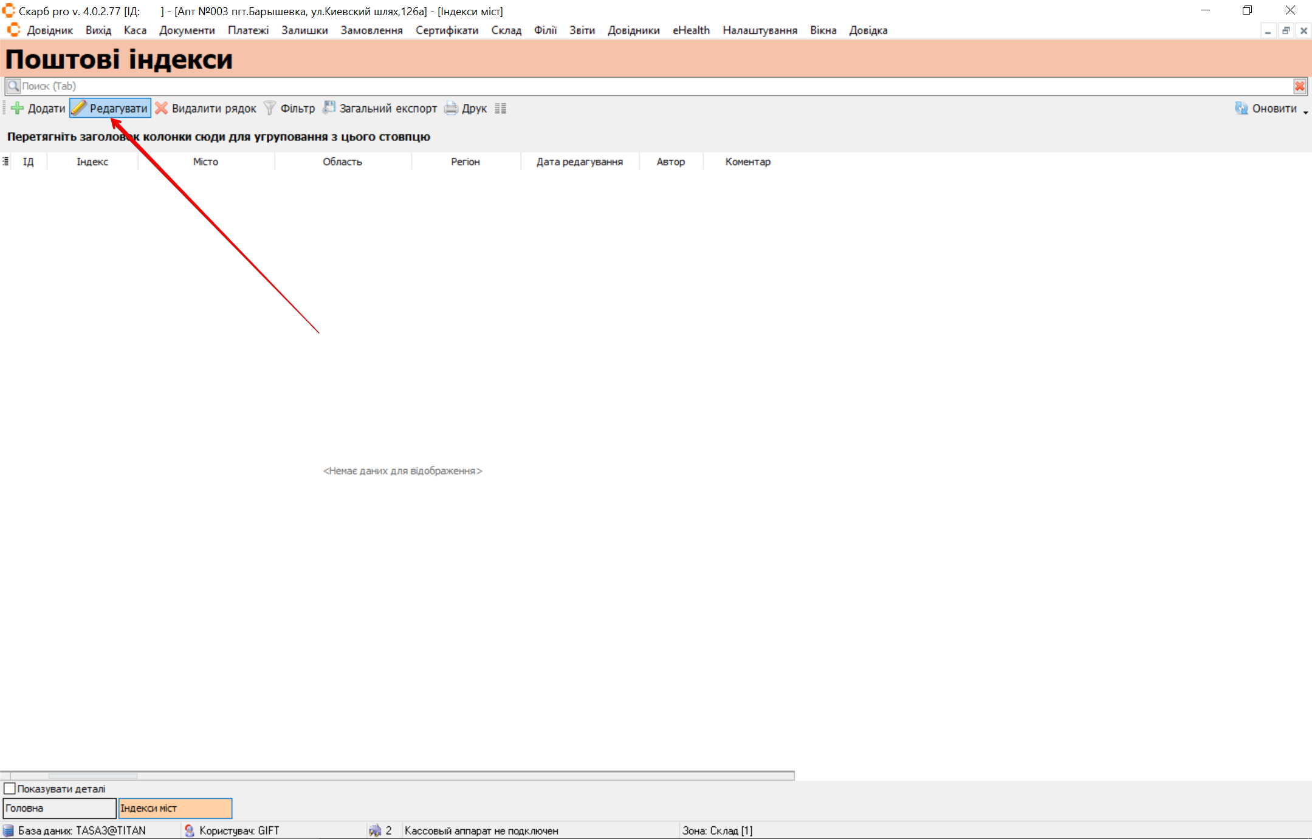Enable the Показувати деталі checkbox
The height and width of the screenshot is (839, 1312).
click(x=10, y=789)
